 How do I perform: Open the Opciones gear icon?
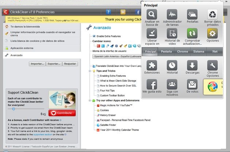[212, 33]
